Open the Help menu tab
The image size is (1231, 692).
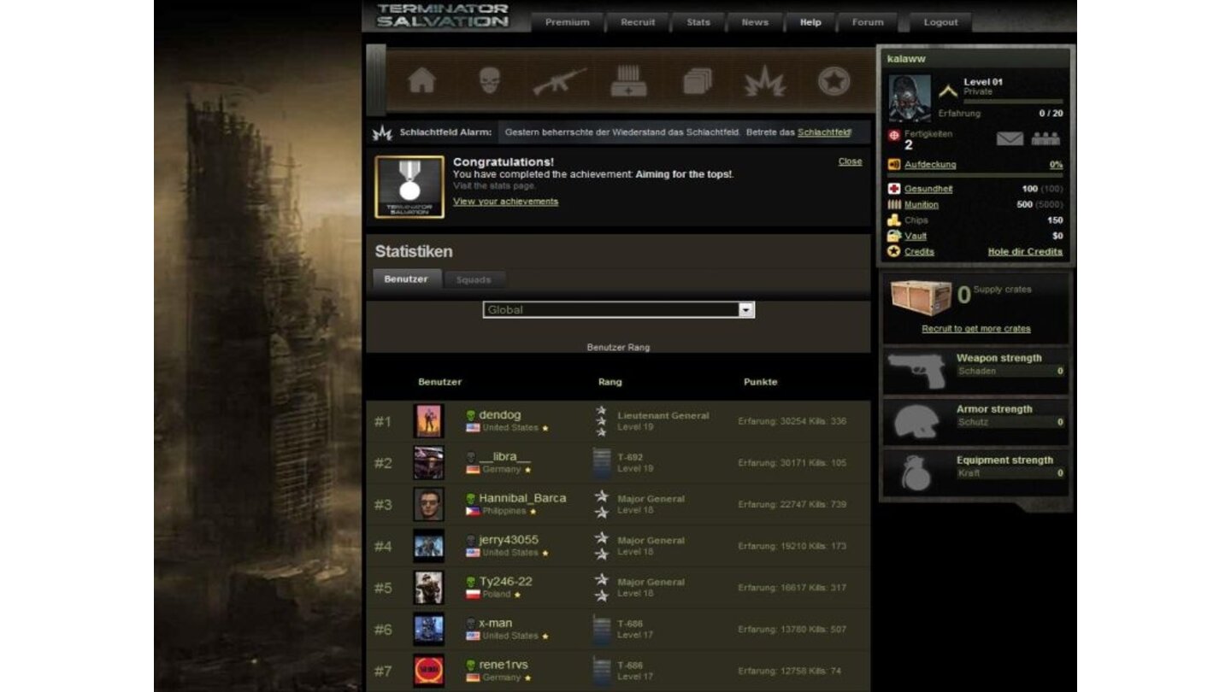pos(810,22)
